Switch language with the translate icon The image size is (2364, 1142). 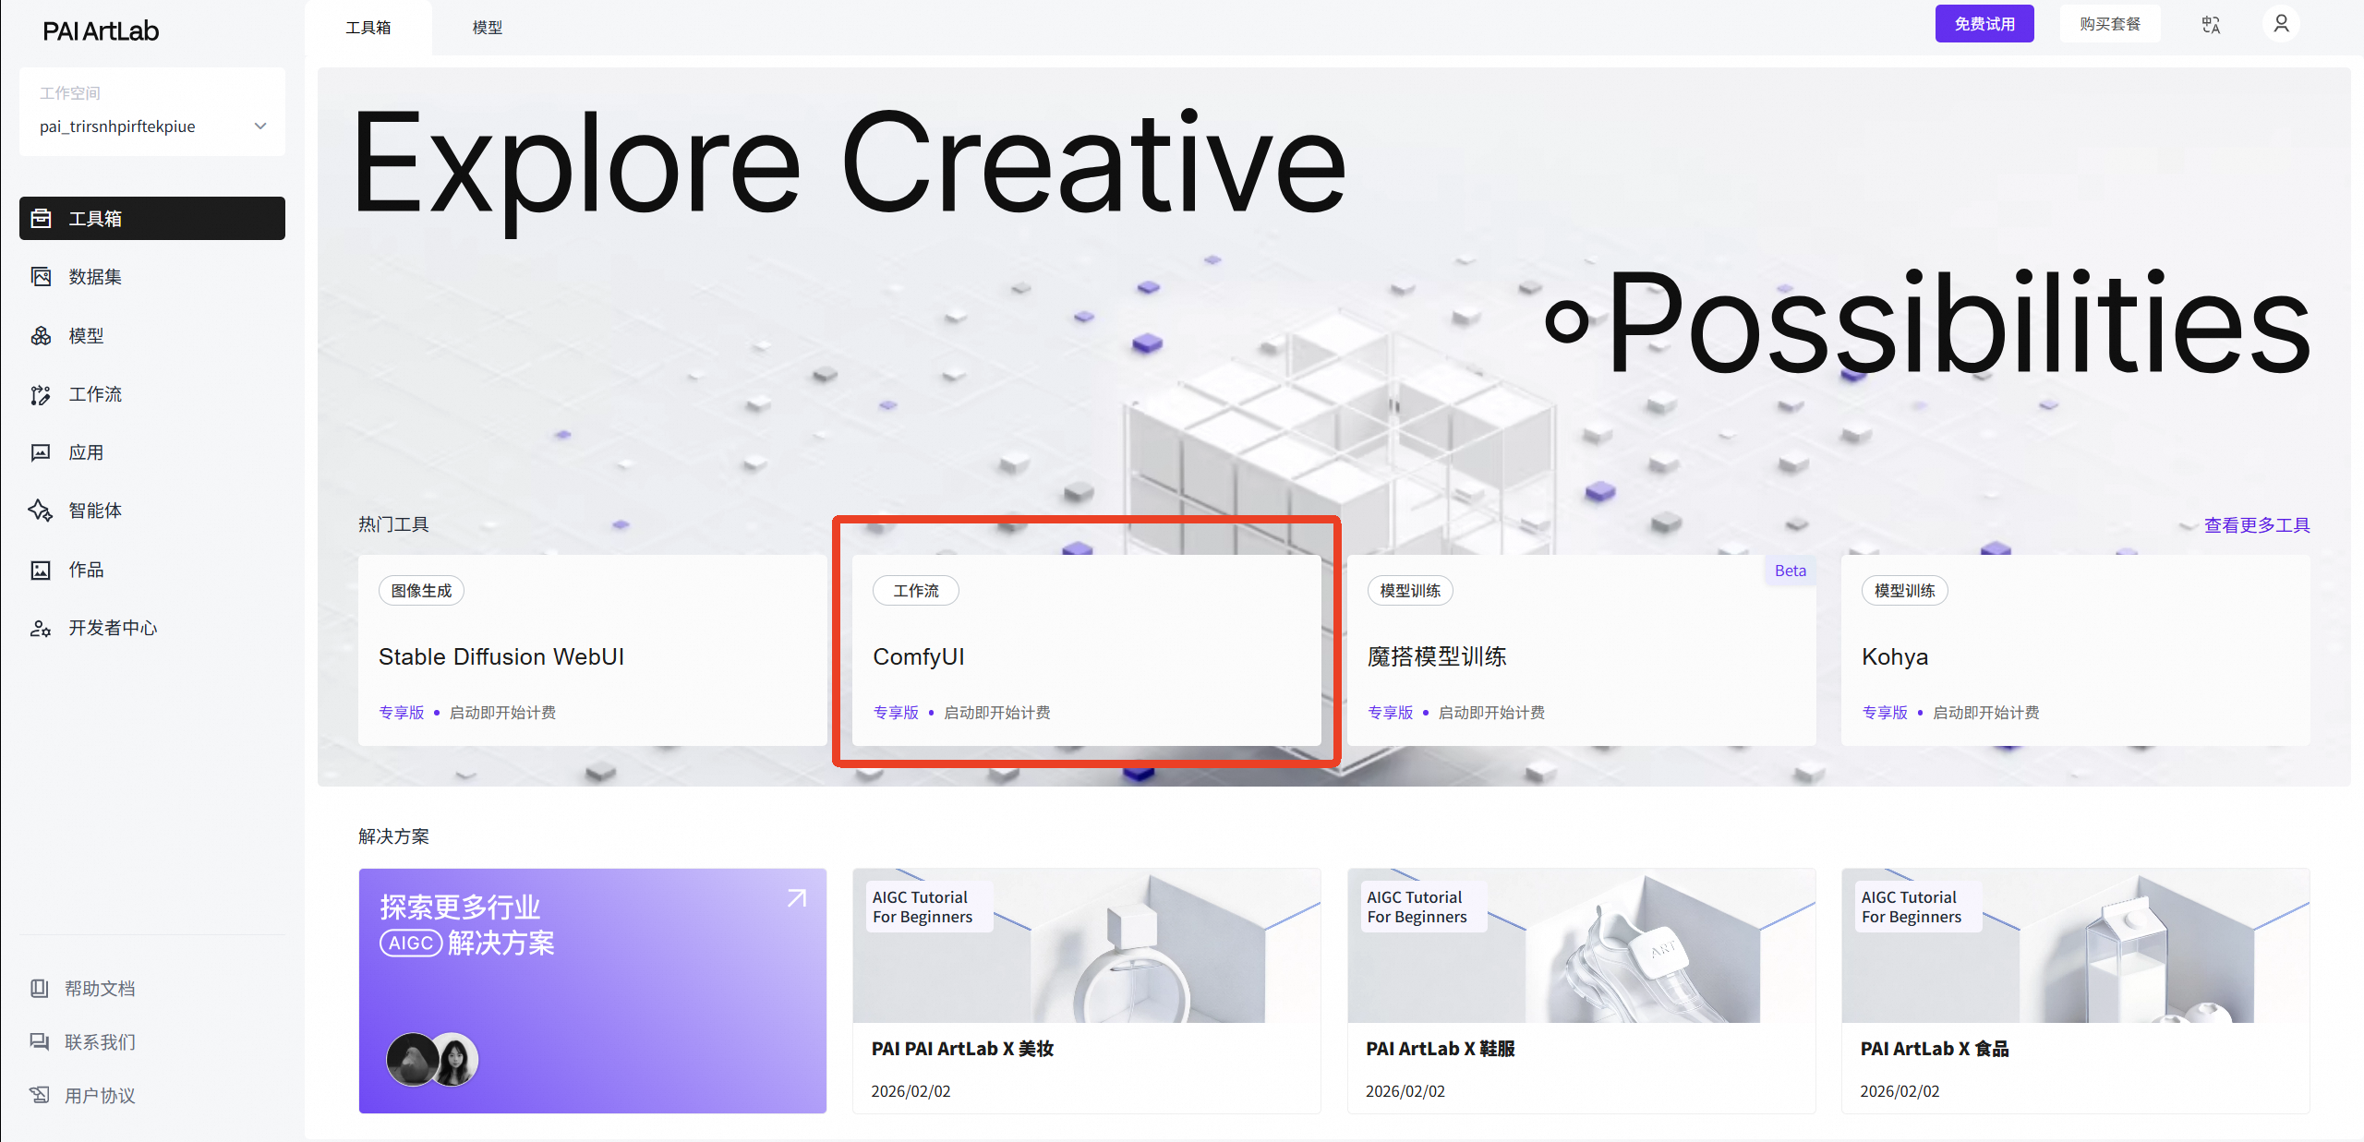(x=2211, y=25)
